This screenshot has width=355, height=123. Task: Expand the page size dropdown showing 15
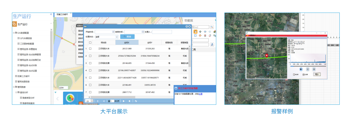tap(92, 101)
